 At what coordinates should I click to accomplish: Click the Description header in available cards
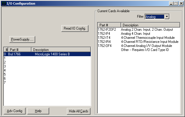[x=150, y=25]
